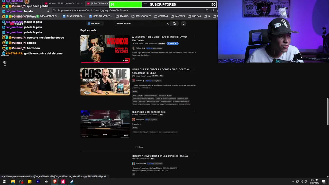
Task: Open the ORGANIZADOR DE... bookmark
Action: pyautogui.click(x=48, y=16)
